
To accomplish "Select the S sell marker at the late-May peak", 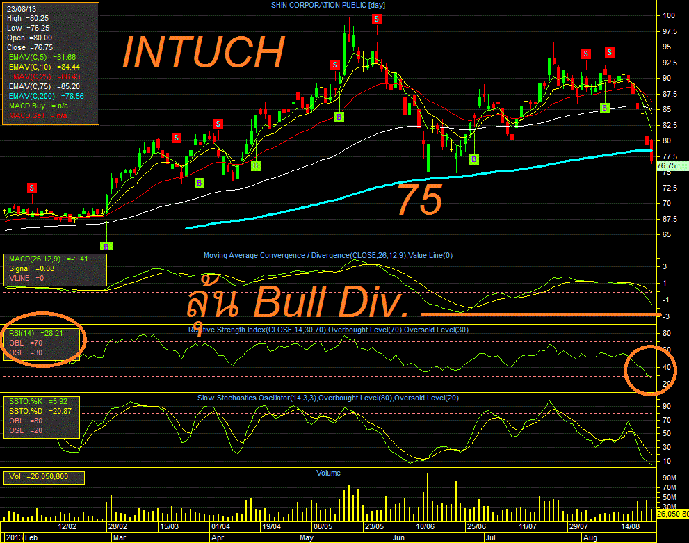I will click(x=377, y=19).
